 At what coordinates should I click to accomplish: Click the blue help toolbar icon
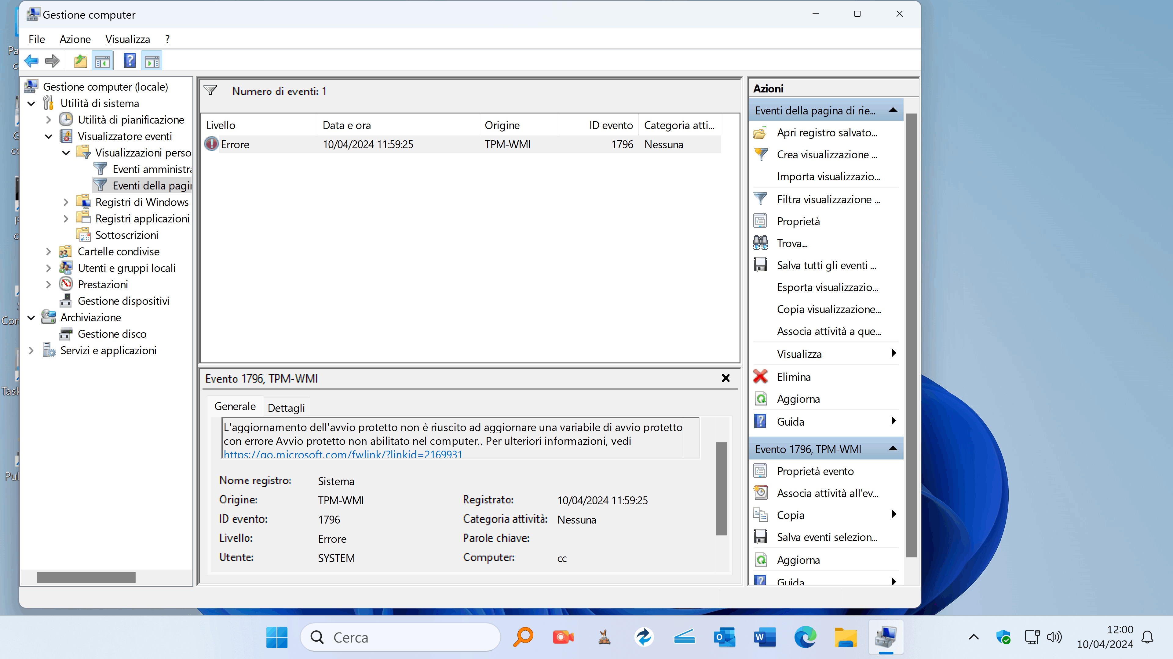click(129, 60)
